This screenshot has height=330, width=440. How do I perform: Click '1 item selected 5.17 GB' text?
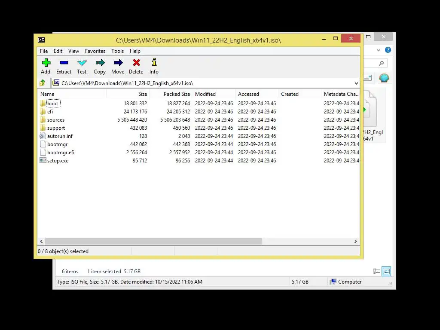[x=113, y=272]
